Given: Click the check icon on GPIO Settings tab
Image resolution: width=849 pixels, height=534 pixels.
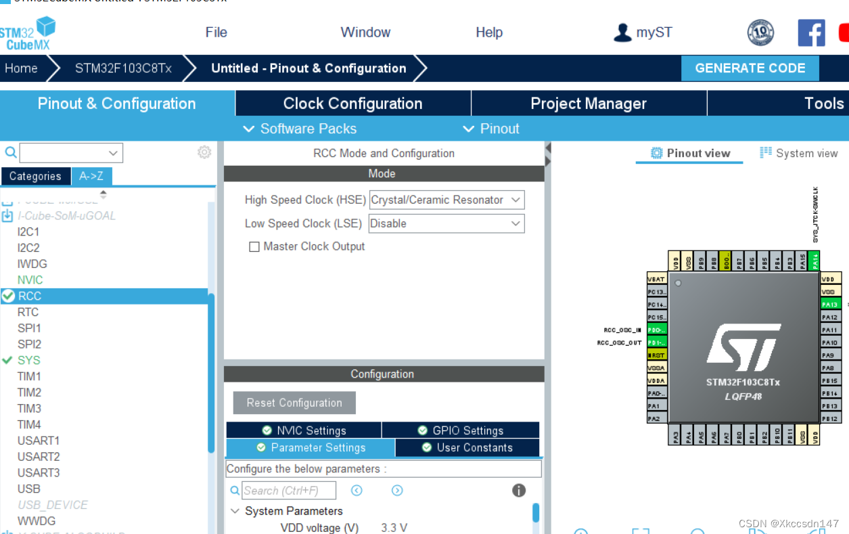Looking at the screenshot, I should click(x=423, y=430).
